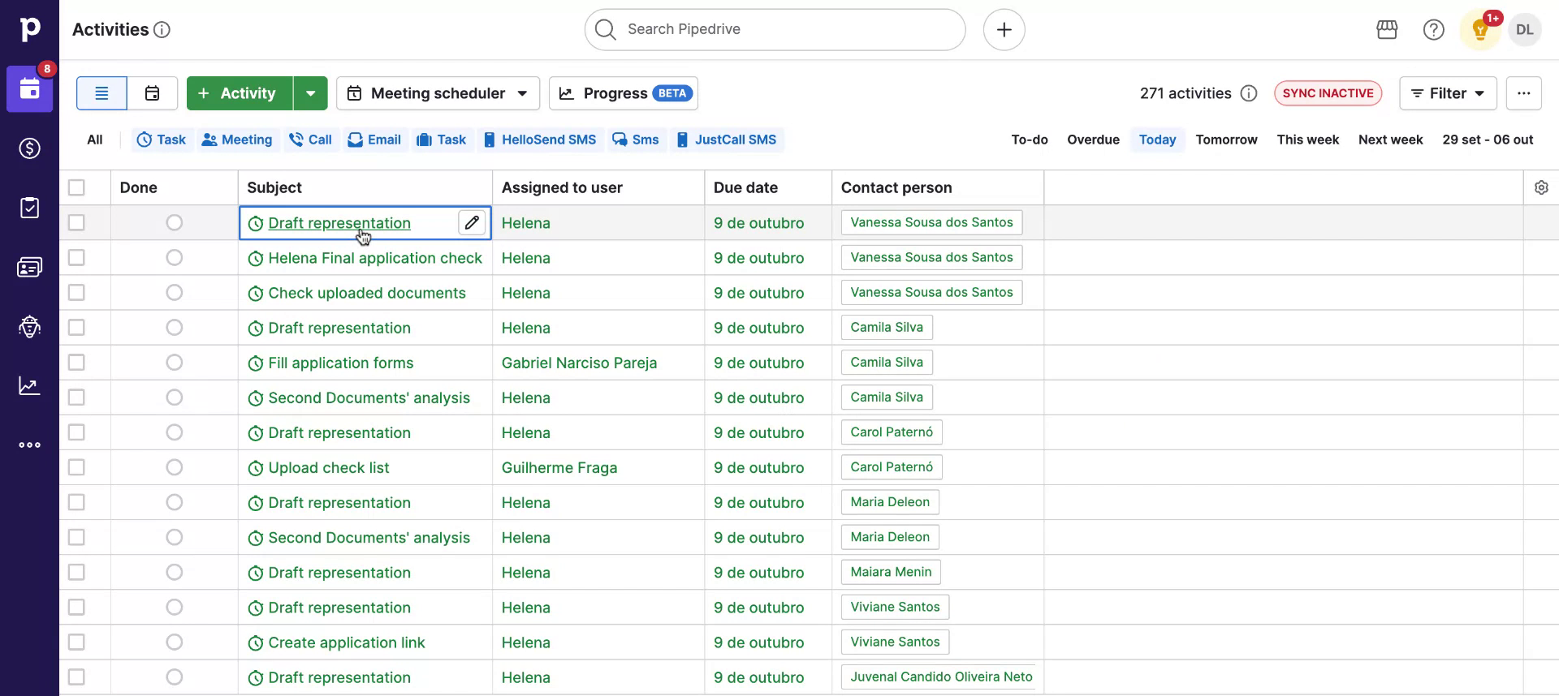Click the quick add plus button
The height and width of the screenshot is (696, 1559).
click(x=1004, y=30)
